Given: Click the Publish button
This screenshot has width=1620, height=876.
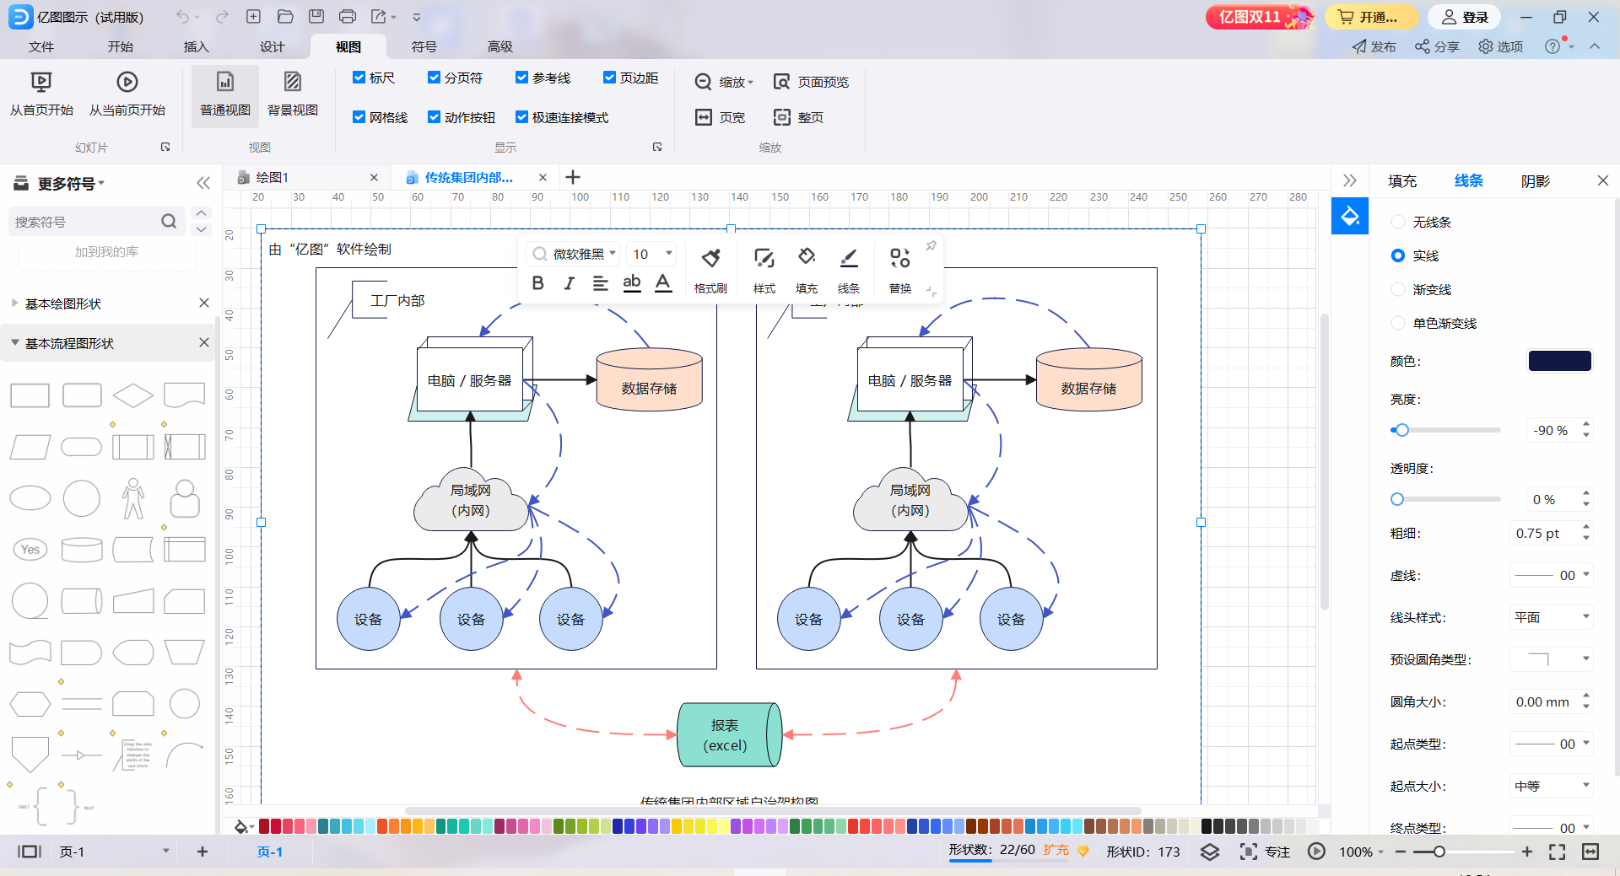Looking at the screenshot, I should point(1374,46).
